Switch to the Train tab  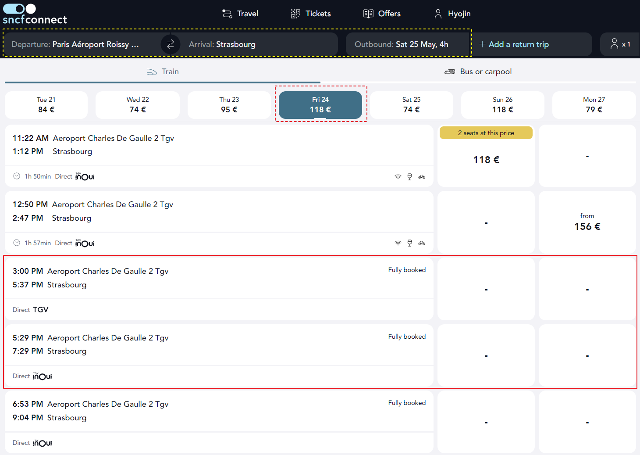tap(163, 72)
